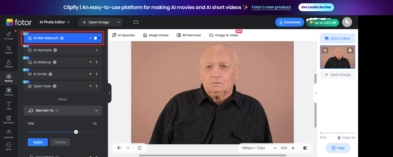The height and width of the screenshot is (157, 393).
Task: Click help icon beside Open Eyes
Action: pos(55,86)
